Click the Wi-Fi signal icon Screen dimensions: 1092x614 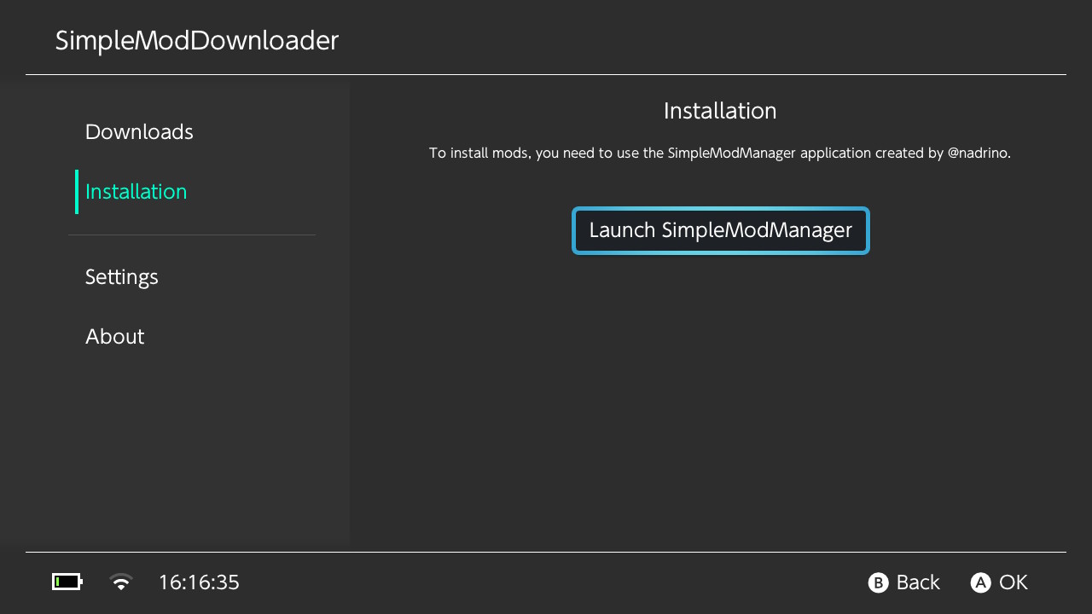click(121, 582)
